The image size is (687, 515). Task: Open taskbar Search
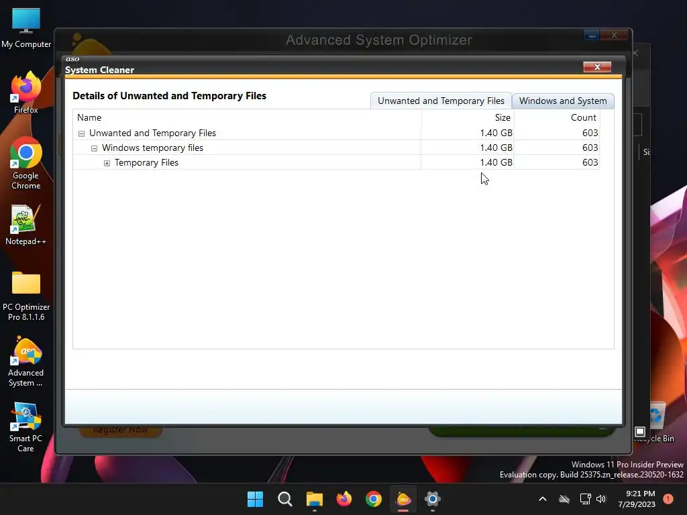284,499
